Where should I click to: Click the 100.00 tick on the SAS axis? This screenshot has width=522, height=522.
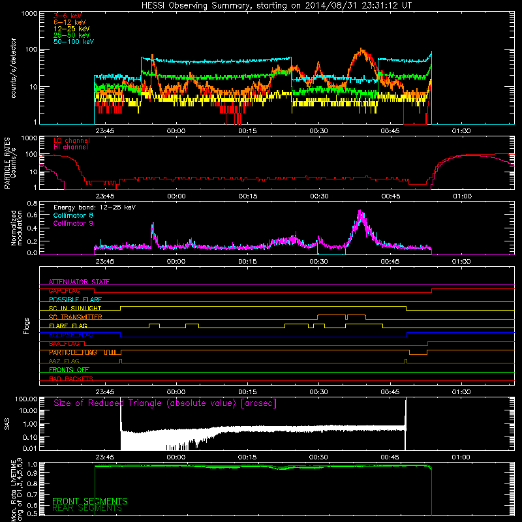(x=26, y=399)
